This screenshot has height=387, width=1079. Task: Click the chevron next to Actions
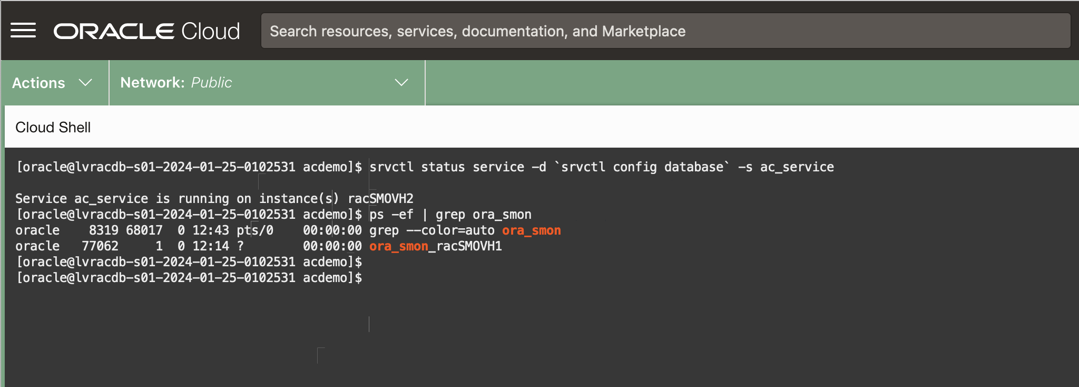click(85, 83)
